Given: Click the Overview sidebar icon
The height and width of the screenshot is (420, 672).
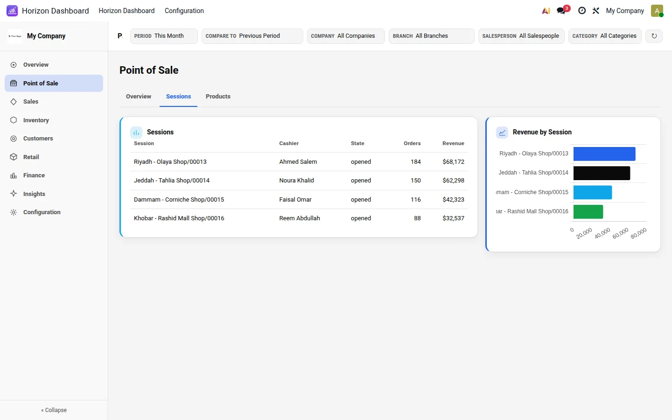Looking at the screenshot, I should (14, 65).
